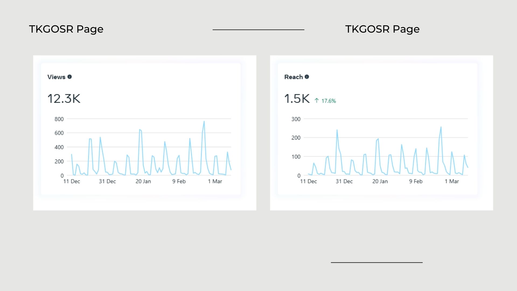Click the 12.3K views total

click(64, 99)
